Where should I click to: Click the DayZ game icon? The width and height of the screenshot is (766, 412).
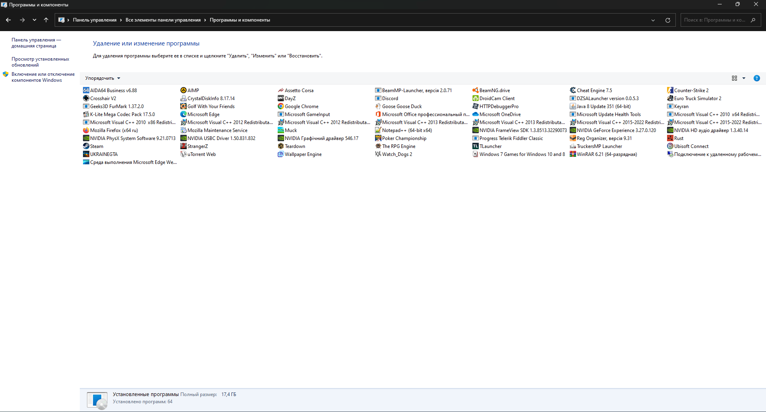pos(281,99)
